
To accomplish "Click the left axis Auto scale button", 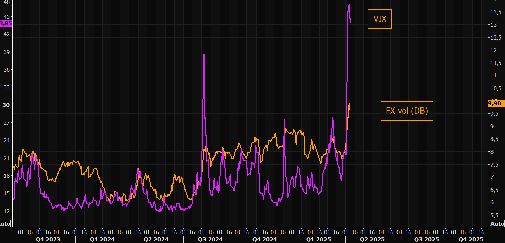I will 5,224.
